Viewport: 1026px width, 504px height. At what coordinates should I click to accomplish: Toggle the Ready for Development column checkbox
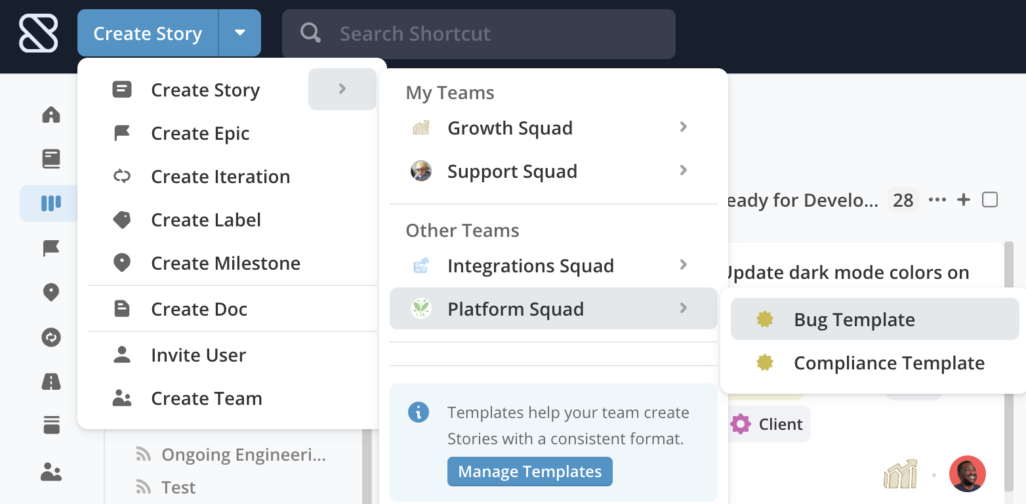990,199
